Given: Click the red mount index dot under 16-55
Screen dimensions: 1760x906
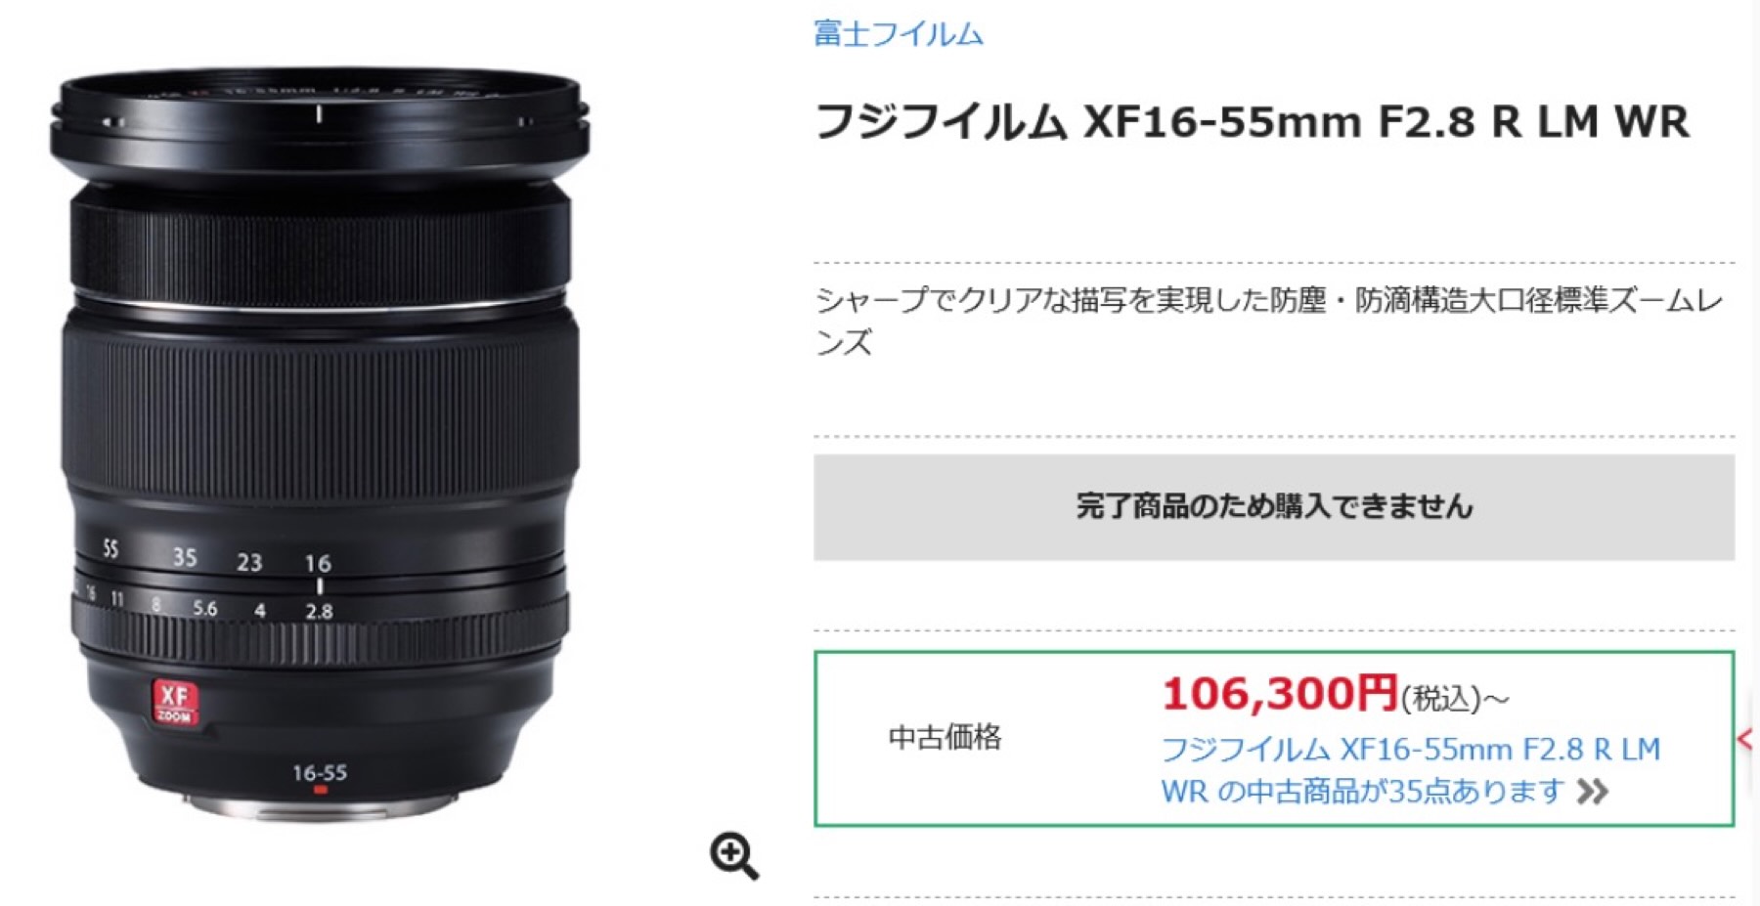Looking at the screenshot, I should 320,790.
